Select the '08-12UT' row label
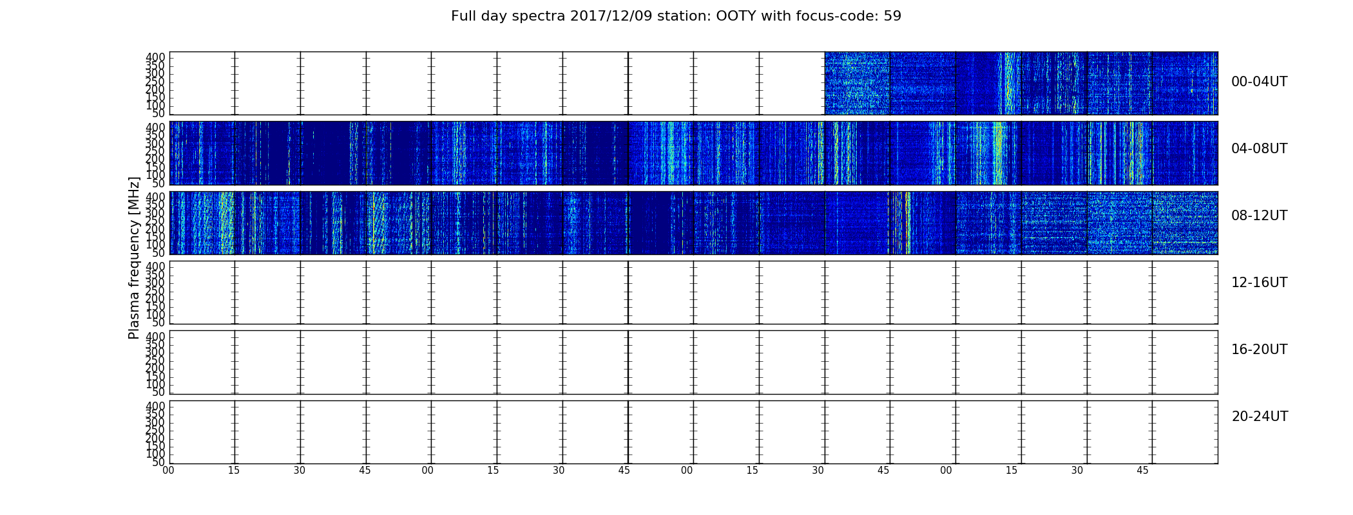 pos(1259,216)
